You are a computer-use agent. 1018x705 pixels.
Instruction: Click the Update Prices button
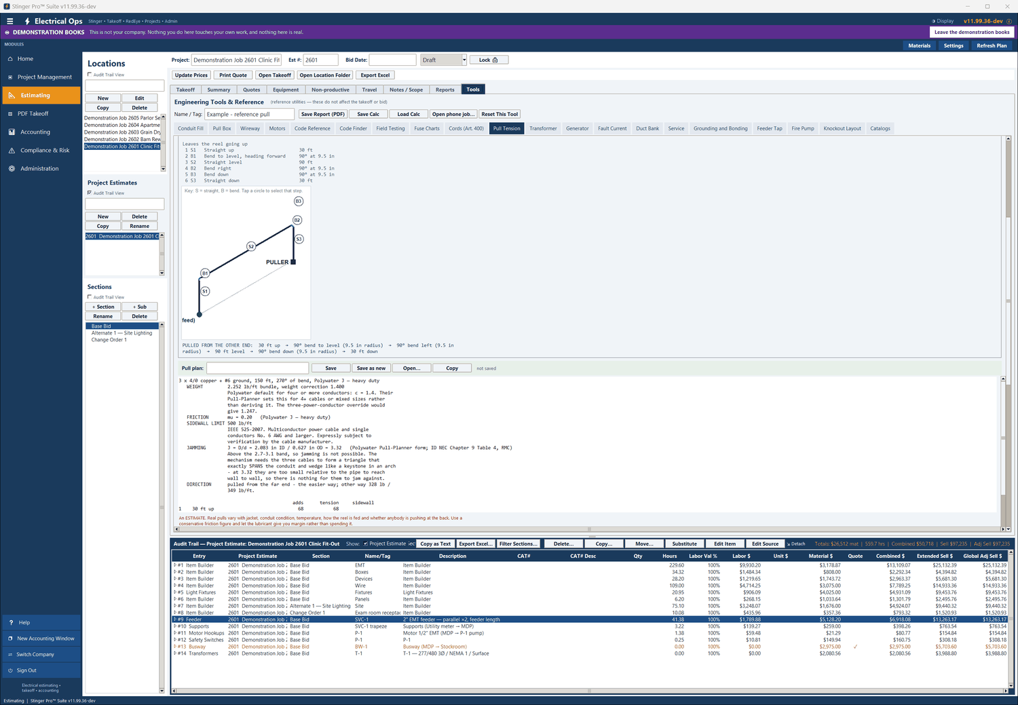pyautogui.click(x=191, y=75)
